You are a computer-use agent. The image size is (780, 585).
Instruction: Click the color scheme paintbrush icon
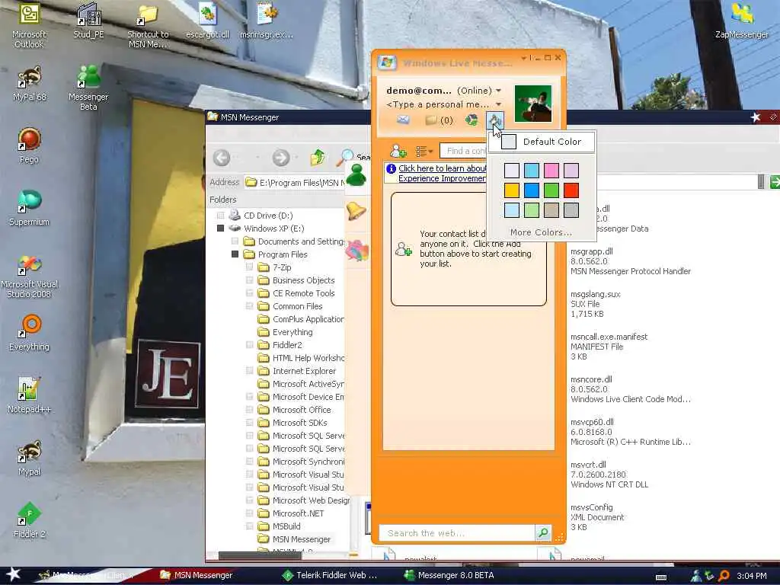pos(495,120)
